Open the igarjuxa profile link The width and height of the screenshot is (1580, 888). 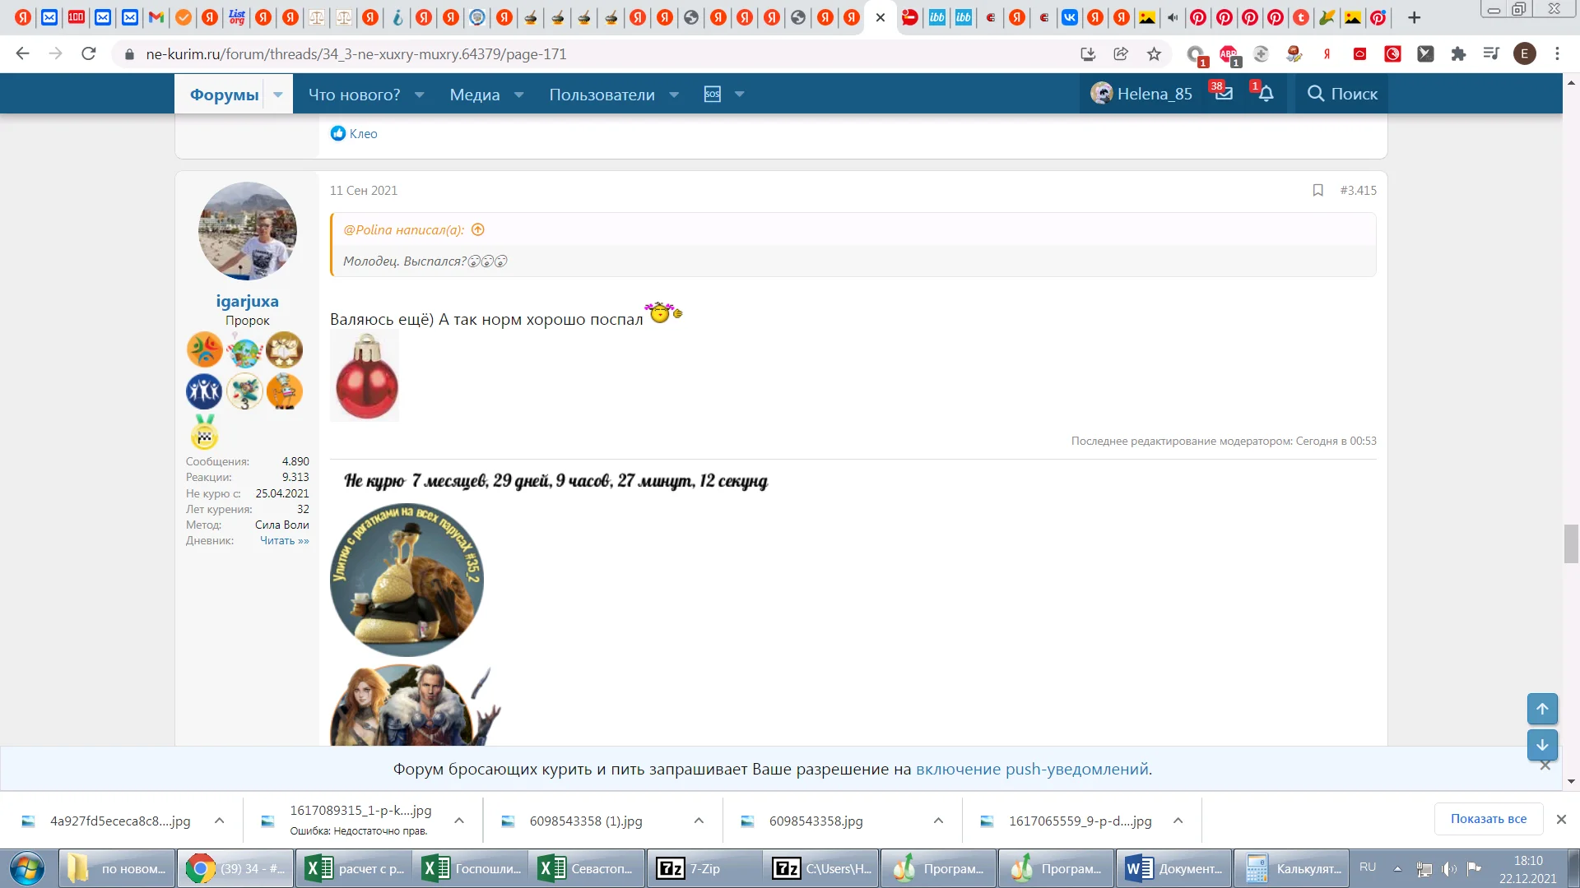[x=247, y=301]
